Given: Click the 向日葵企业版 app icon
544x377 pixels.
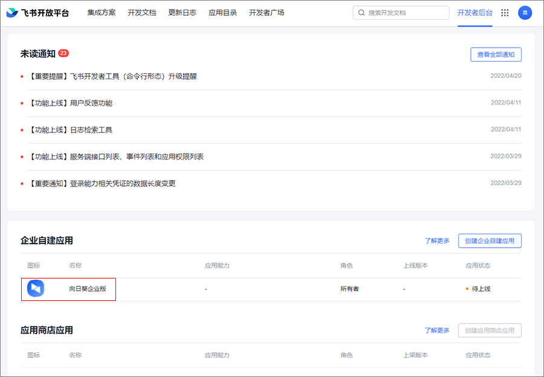Looking at the screenshot, I should coord(36,289).
